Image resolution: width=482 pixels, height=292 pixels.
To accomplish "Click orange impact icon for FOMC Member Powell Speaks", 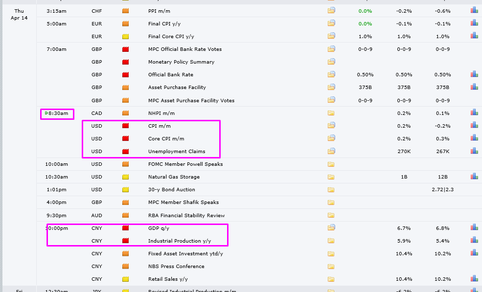I will coord(125,164).
